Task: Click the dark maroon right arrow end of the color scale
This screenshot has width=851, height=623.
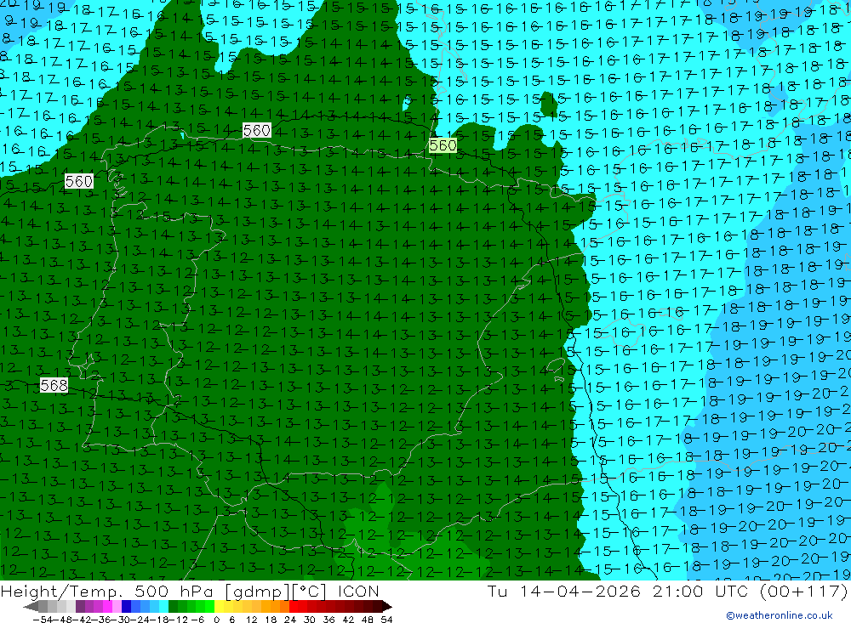Action: 386,607
